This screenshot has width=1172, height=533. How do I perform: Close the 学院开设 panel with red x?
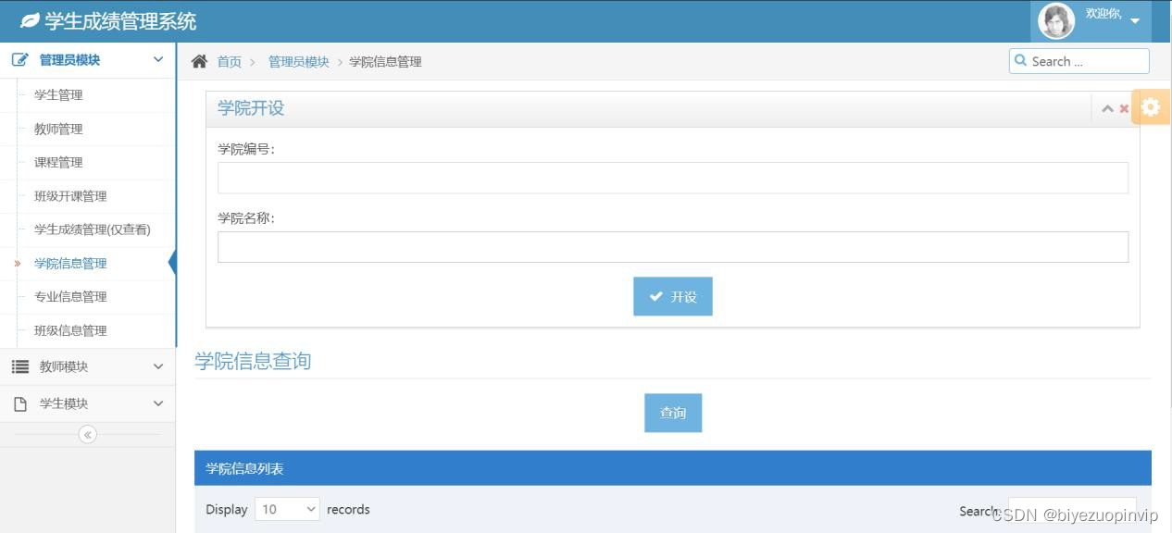(1124, 108)
